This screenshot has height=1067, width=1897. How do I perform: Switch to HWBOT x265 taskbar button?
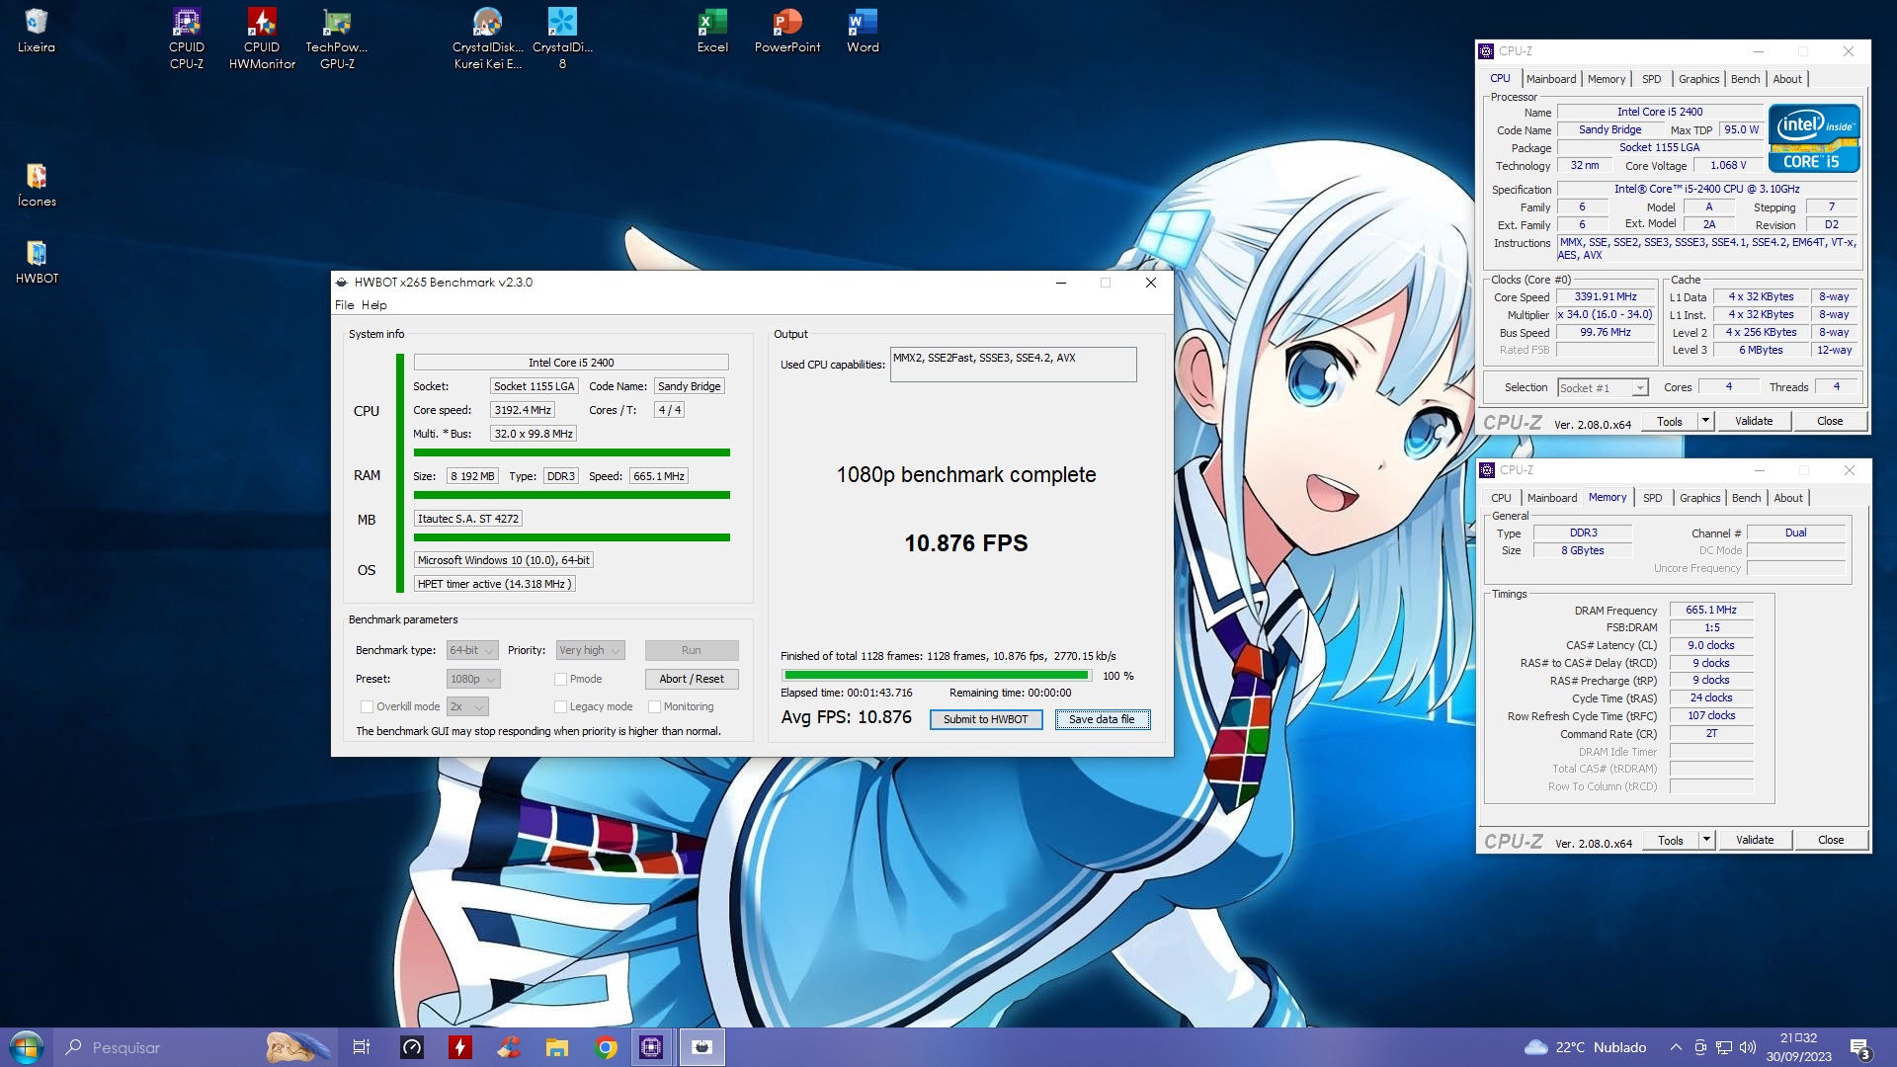point(702,1047)
